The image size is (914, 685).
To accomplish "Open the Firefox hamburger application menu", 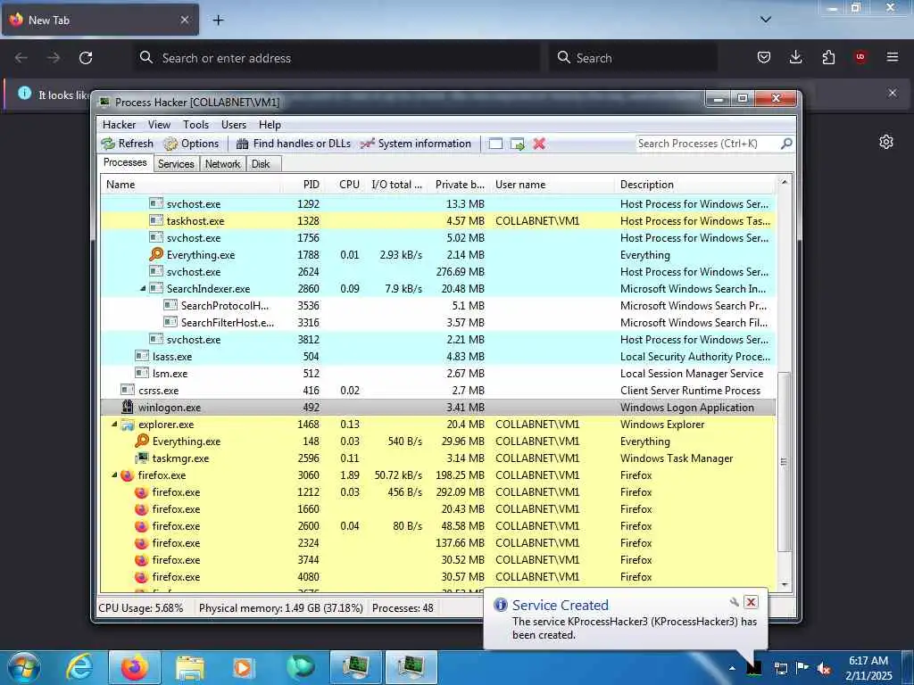I will (x=893, y=57).
